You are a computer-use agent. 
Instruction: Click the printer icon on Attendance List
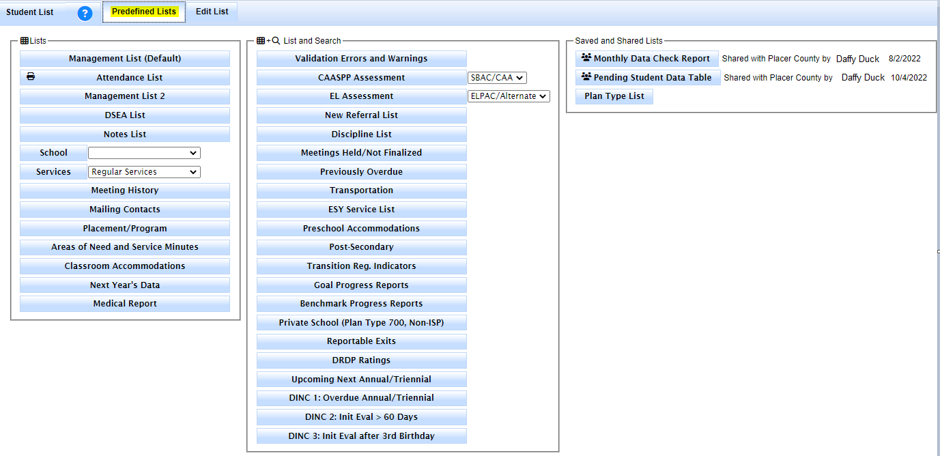pyautogui.click(x=30, y=76)
